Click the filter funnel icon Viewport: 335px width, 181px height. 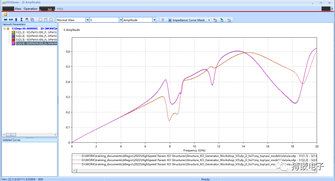click(x=162, y=20)
